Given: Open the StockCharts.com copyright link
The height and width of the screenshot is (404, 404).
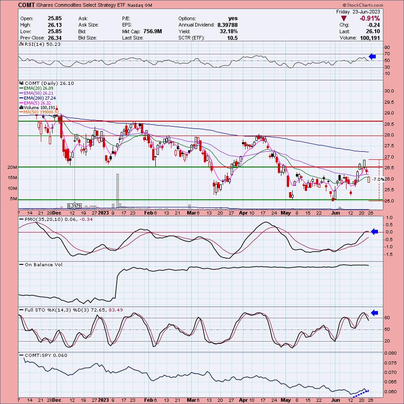Looking at the screenshot, I should click(363, 5).
